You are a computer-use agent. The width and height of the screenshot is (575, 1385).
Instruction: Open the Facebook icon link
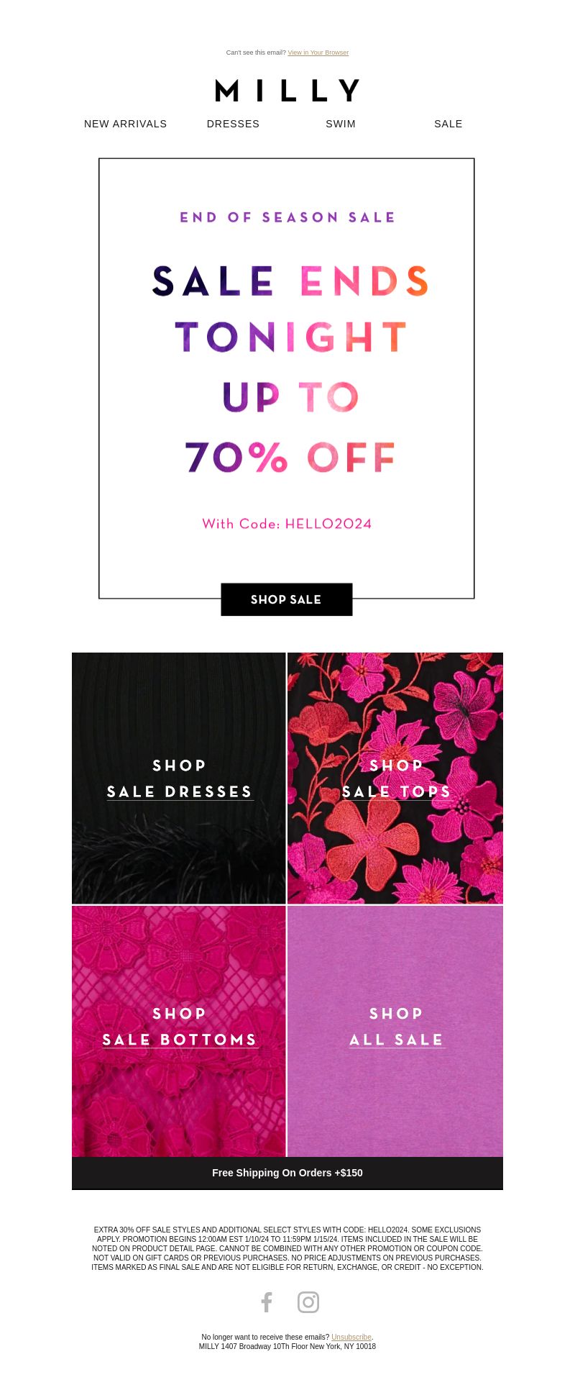click(x=267, y=1302)
